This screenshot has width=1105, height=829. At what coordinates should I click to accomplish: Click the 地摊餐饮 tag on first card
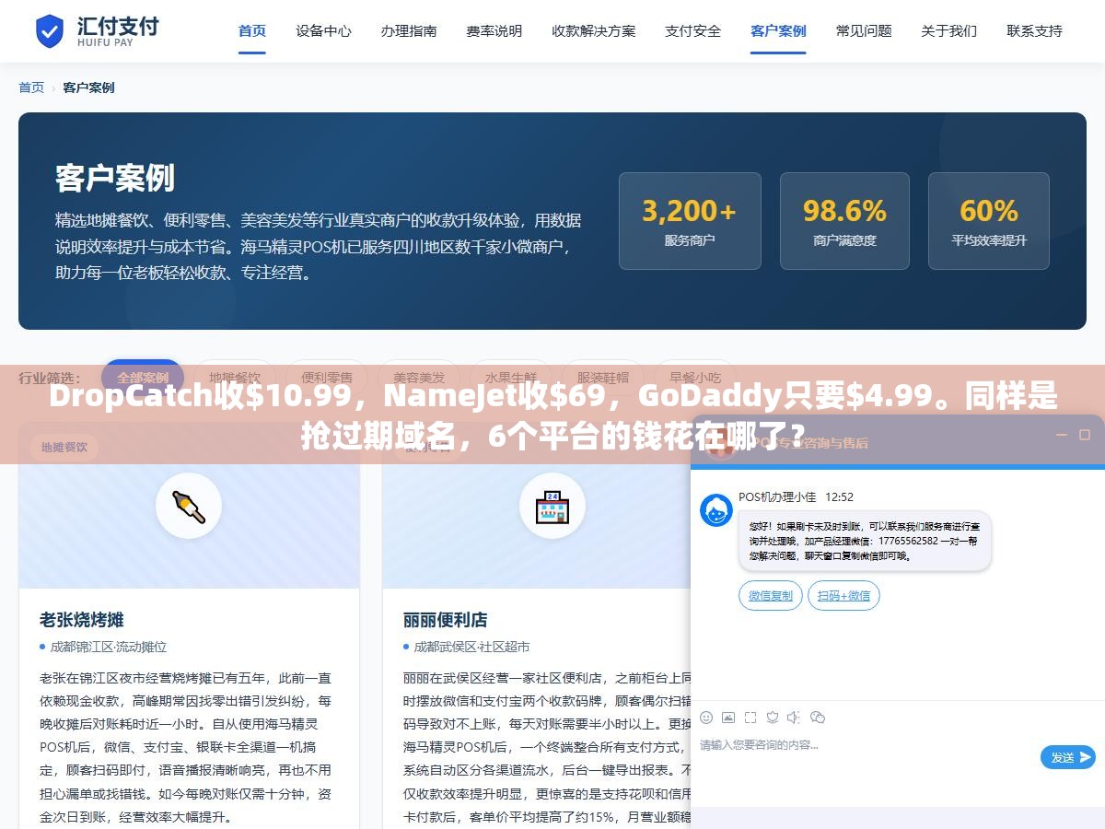[64, 448]
